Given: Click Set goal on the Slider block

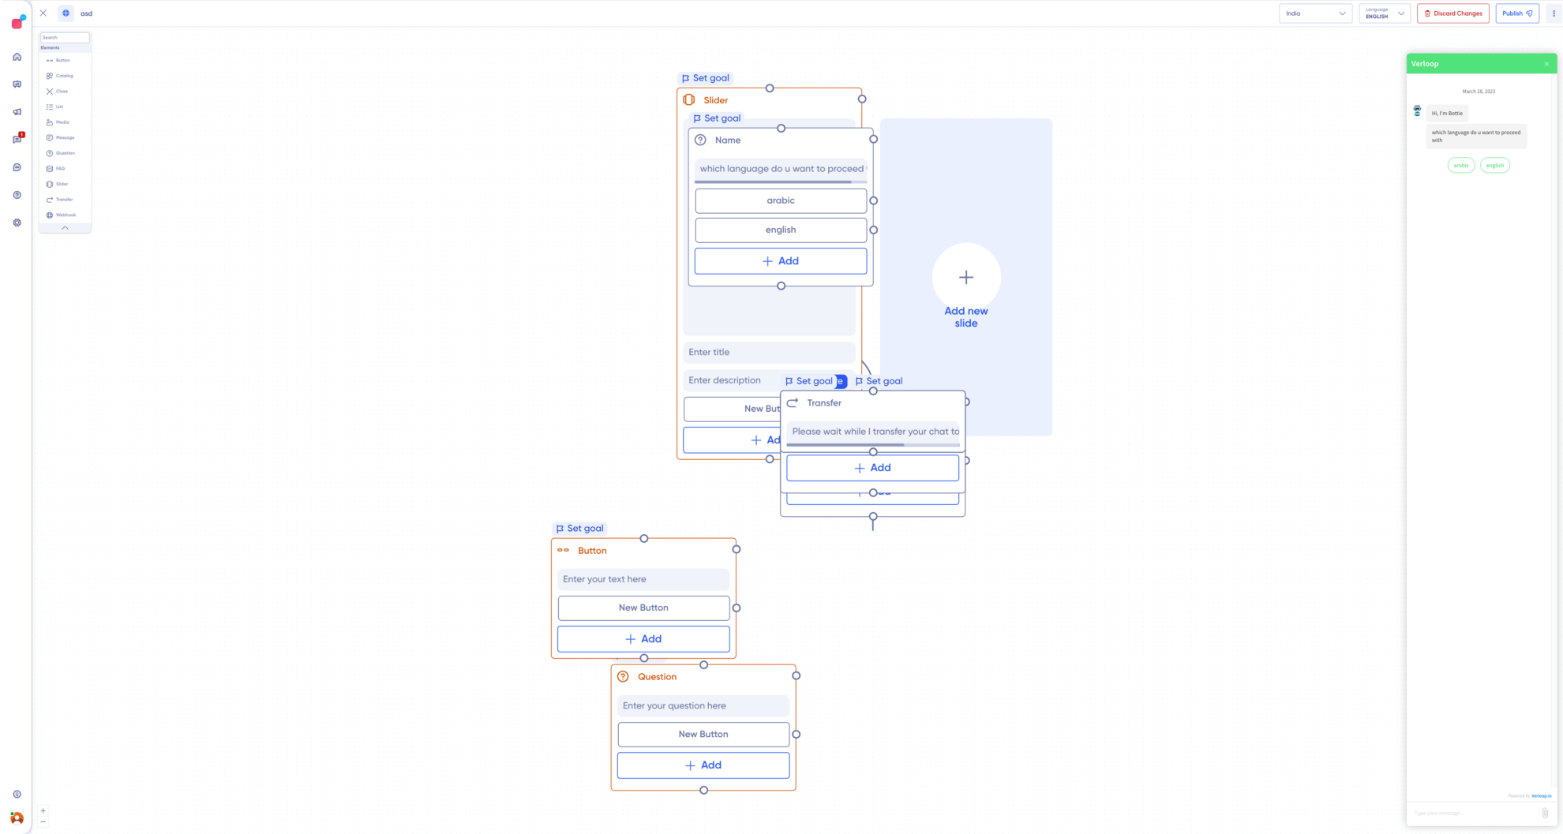Looking at the screenshot, I should pyautogui.click(x=706, y=77).
